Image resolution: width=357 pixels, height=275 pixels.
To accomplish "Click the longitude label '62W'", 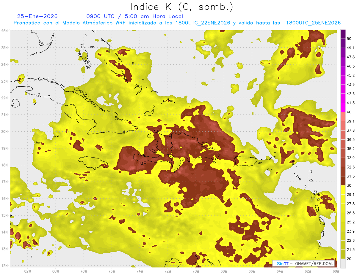I will [308, 271].
